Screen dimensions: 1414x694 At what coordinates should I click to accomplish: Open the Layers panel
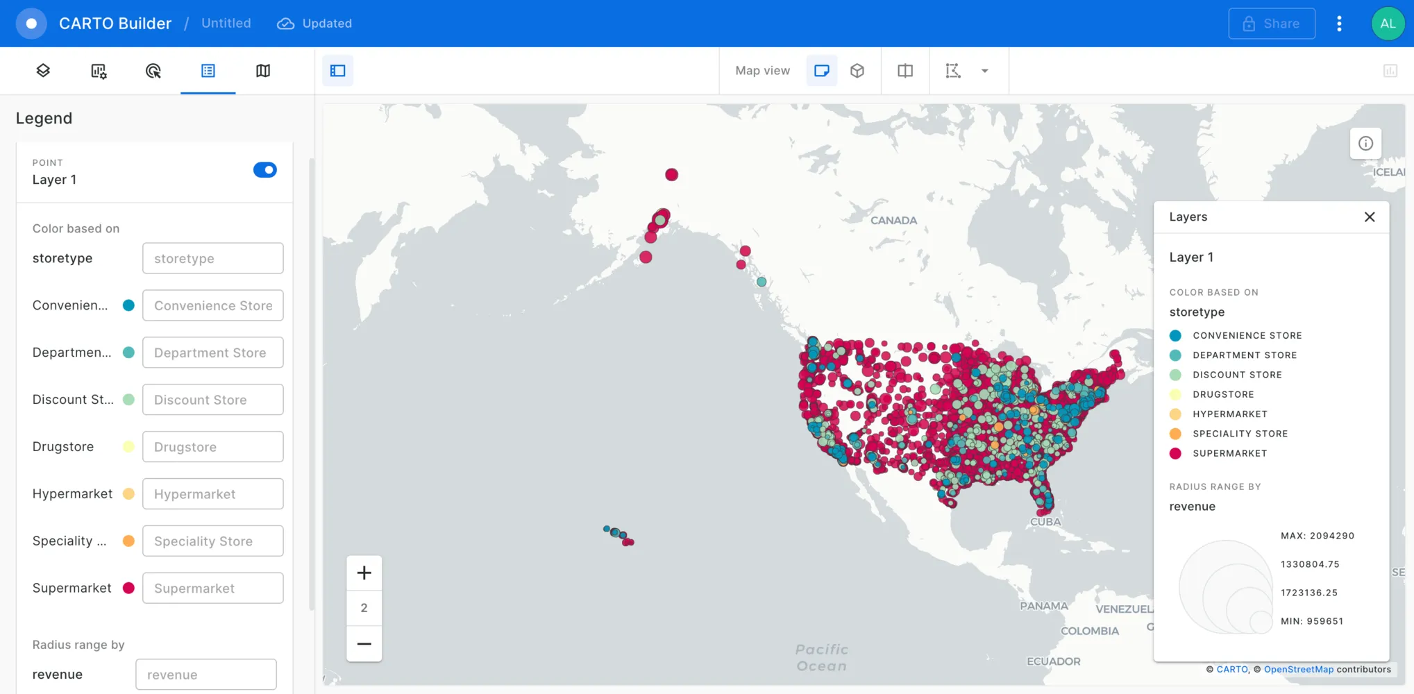(x=42, y=70)
